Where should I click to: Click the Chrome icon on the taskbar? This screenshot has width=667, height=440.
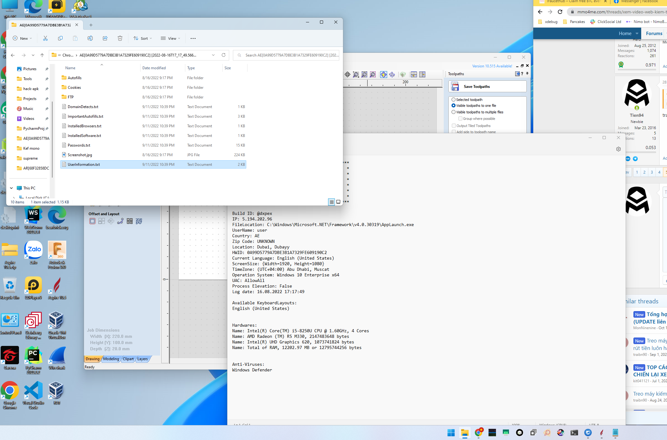[x=479, y=433]
